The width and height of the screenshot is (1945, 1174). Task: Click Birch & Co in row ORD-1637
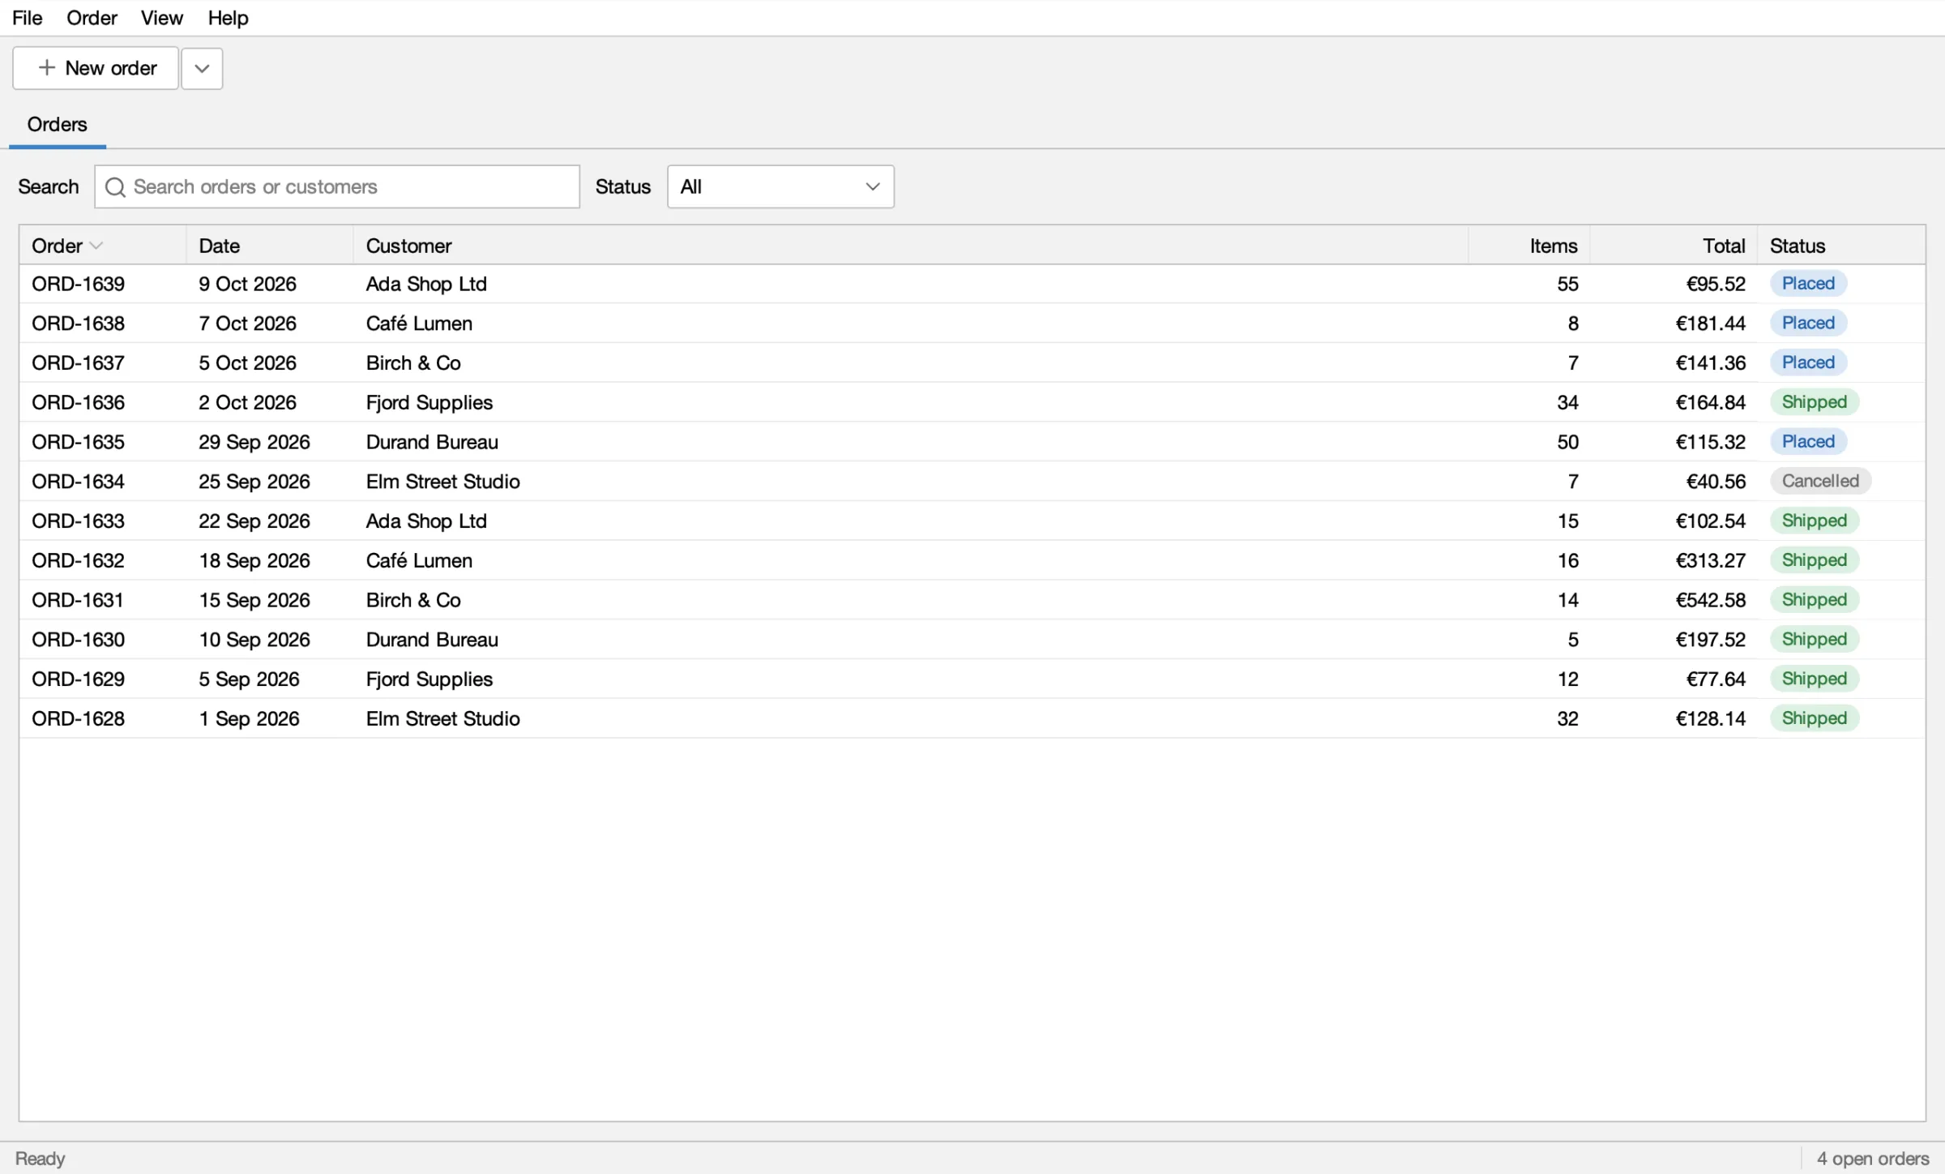(413, 362)
